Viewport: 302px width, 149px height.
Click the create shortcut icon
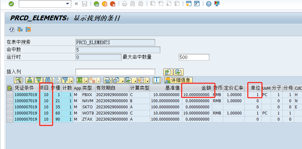[196, 4]
